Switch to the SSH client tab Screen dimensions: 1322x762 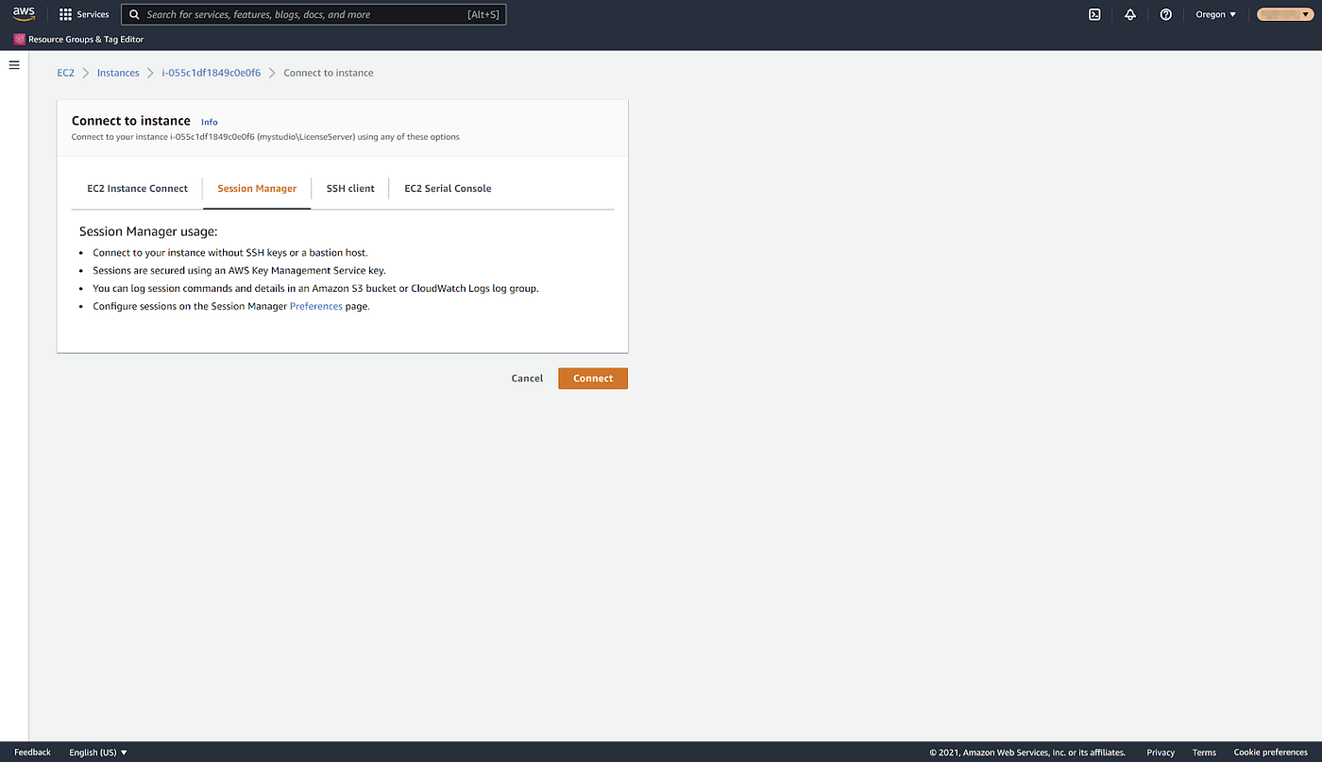350,188
